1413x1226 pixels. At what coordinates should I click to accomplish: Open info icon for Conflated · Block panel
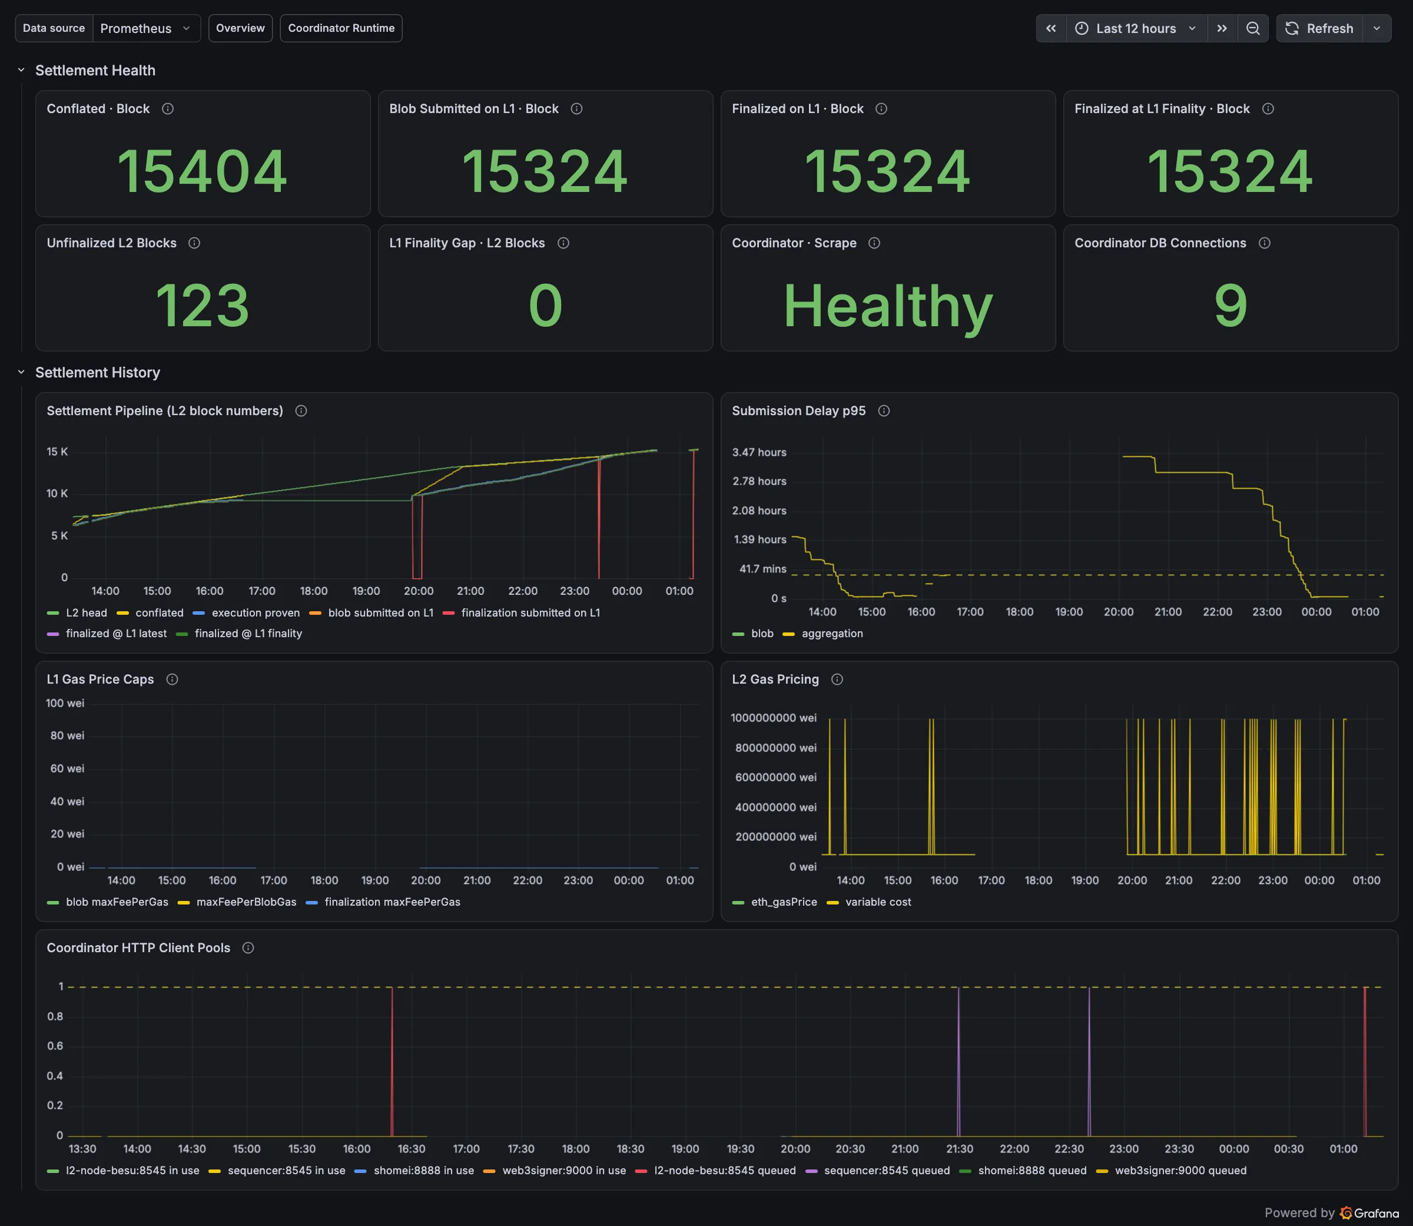pyautogui.click(x=168, y=109)
